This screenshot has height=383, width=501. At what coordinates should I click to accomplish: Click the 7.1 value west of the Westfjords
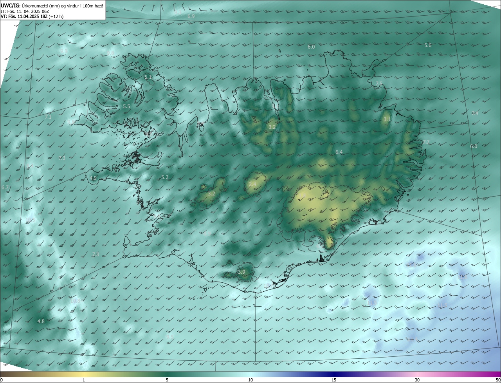pyautogui.click(x=48, y=117)
